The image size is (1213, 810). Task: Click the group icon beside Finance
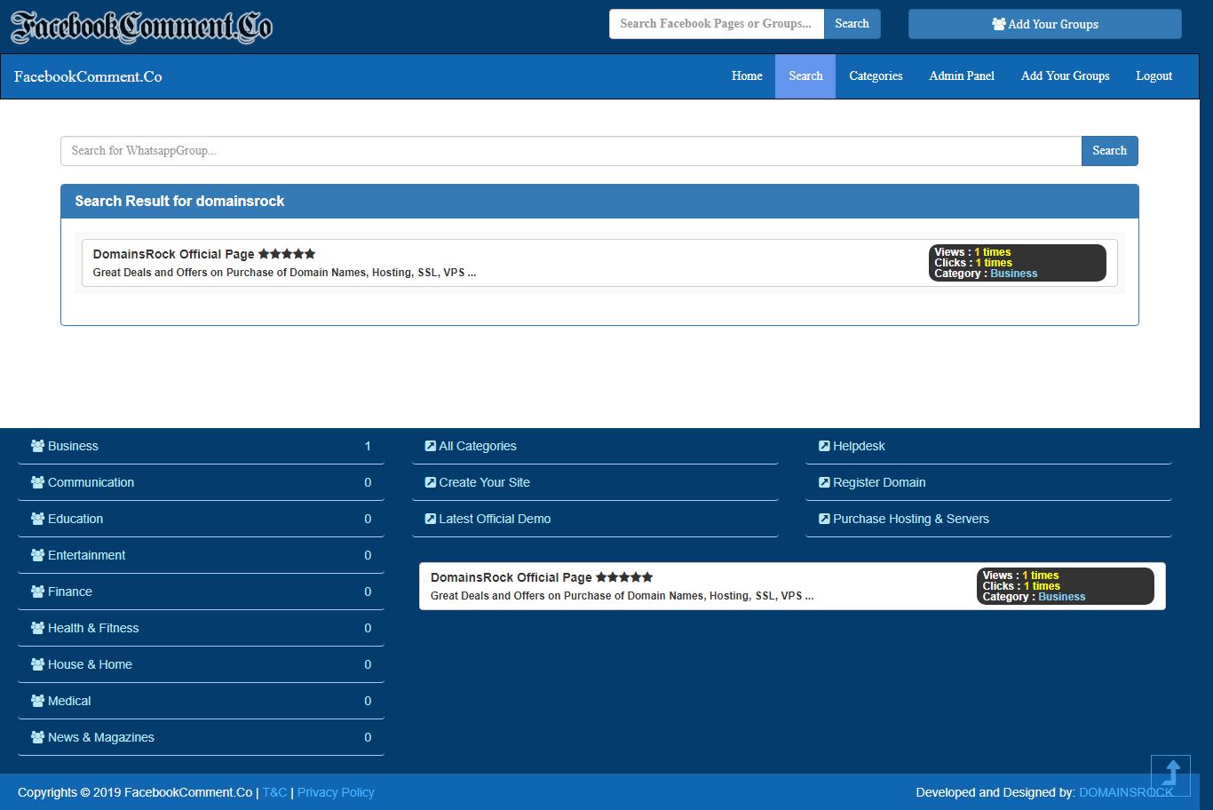[37, 592]
